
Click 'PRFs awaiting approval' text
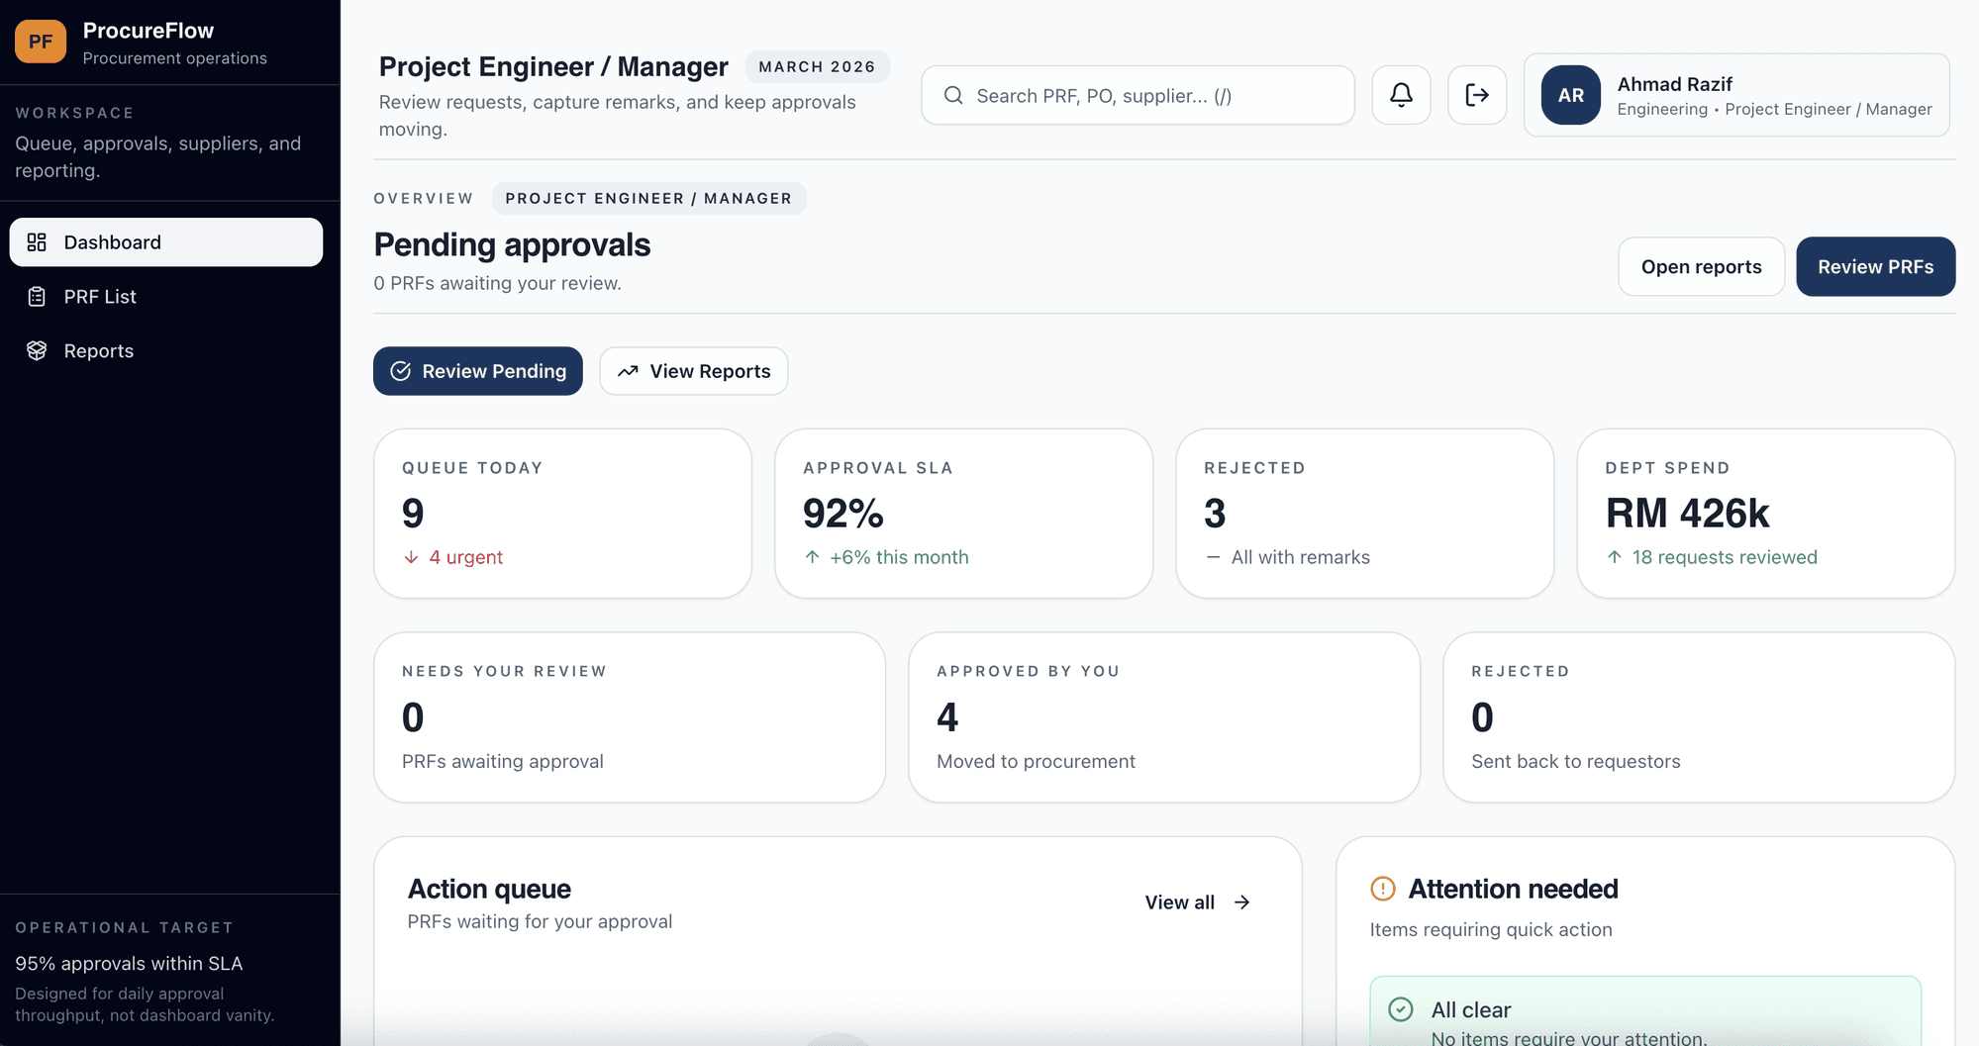tap(502, 761)
